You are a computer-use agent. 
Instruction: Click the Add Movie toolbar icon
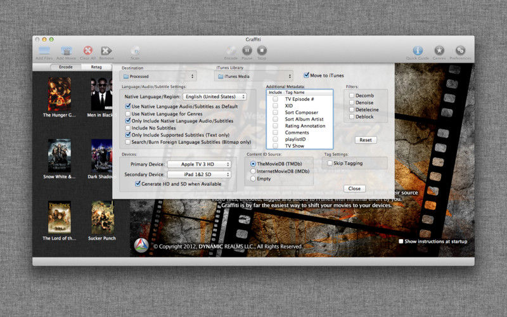[67, 51]
